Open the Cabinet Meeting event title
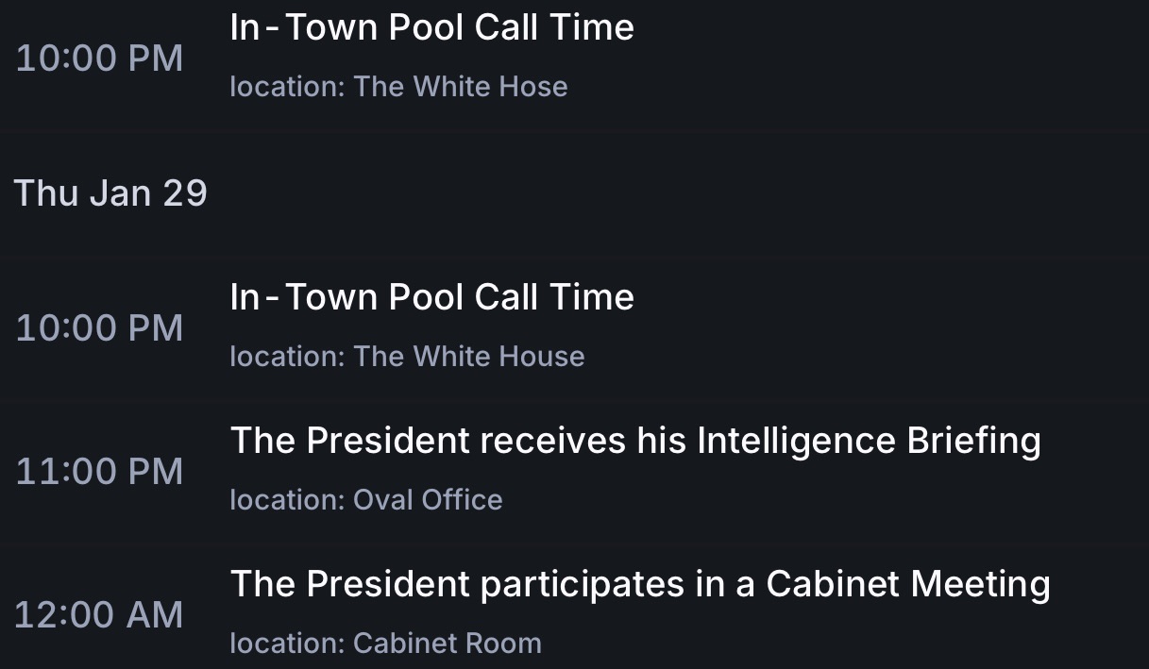The image size is (1149, 669). 640,584
